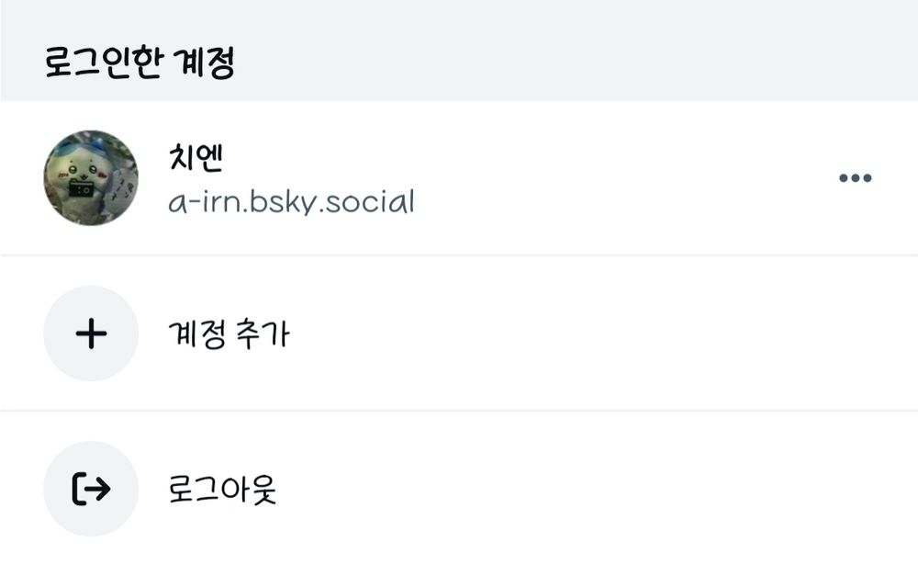Open the Chiikawa-style avatar thumbnail
Image resolution: width=918 pixels, height=565 pixels.
(x=91, y=177)
